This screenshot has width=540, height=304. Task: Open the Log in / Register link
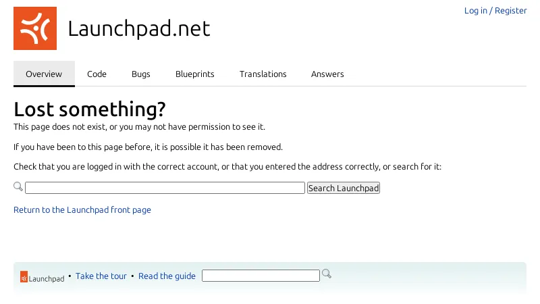coord(495,11)
